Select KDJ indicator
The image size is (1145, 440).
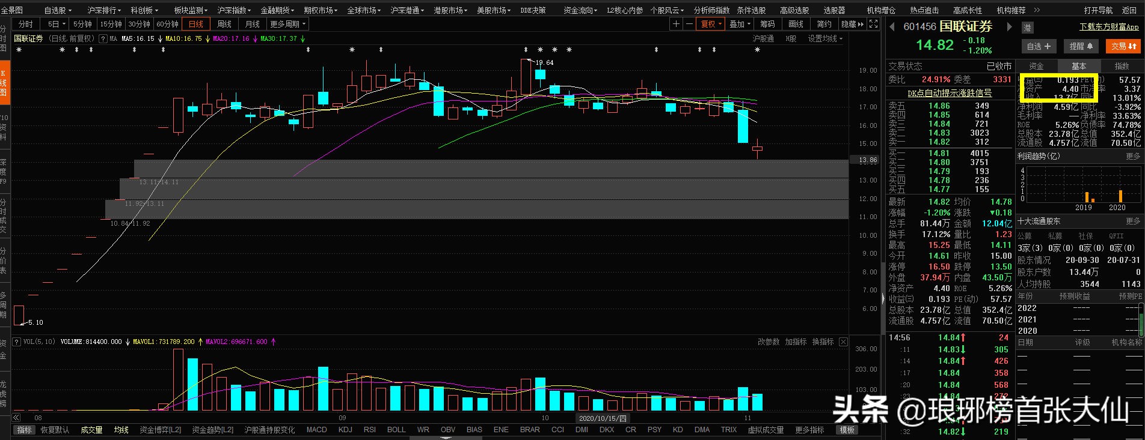pos(345,430)
